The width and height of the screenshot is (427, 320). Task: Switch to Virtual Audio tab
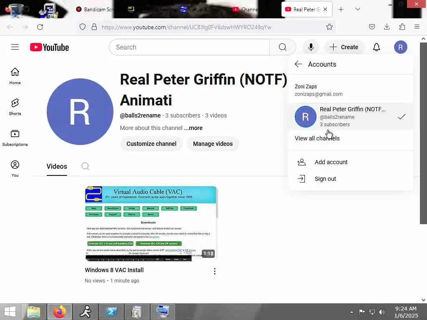195,10
